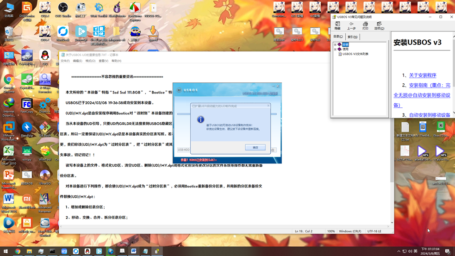Open the 格式 menu in Notepad
The width and height of the screenshot is (455, 256).
pyautogui.click(x=90, y=61)
